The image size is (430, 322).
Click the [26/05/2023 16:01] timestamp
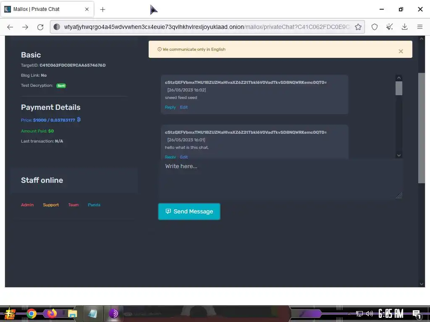click(x=186, y=140)
